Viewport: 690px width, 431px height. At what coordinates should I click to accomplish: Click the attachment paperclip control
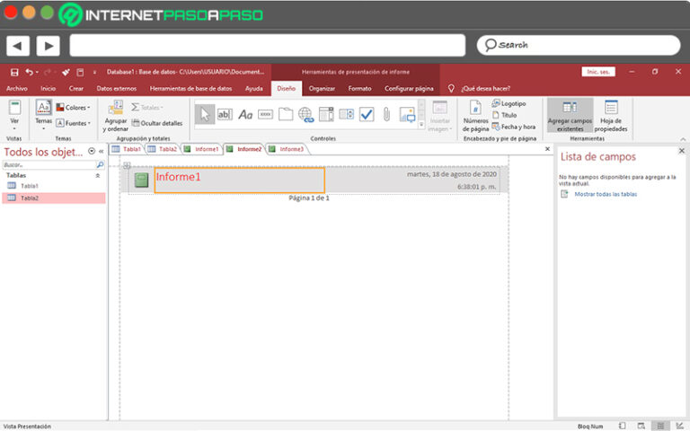tap(386, 114)
